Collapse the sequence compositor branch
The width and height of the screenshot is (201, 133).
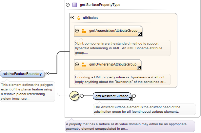pos(82,96)
